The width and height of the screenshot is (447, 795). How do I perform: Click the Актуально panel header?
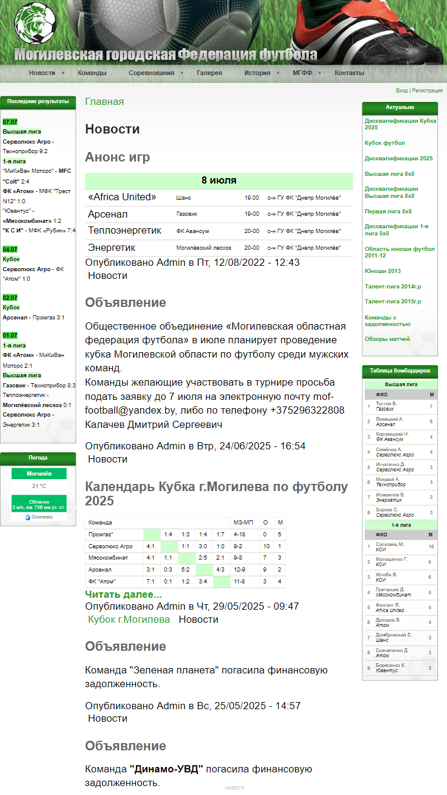click(x=400, y=107)
